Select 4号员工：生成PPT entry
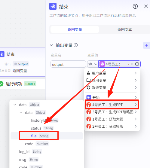The width and height of the screenshot is (150, 168). click(x=112, y=105)
